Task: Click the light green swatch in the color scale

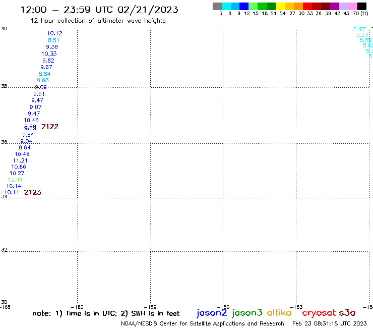Action: pyautogui.click(x=253, y=6)
